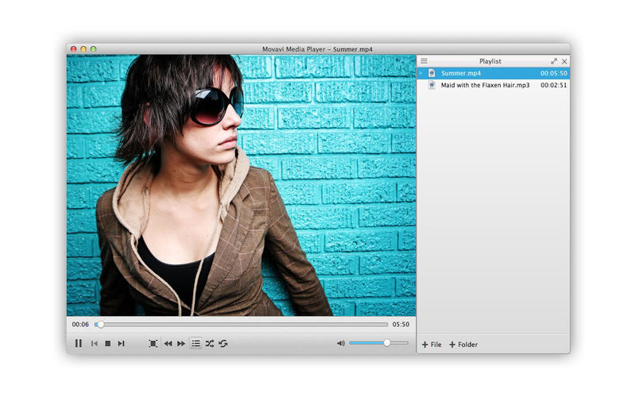The width and height of the screenshot is (636, 397).
Task: Add a folder to the playlist
Action: (x=463, y=345)
